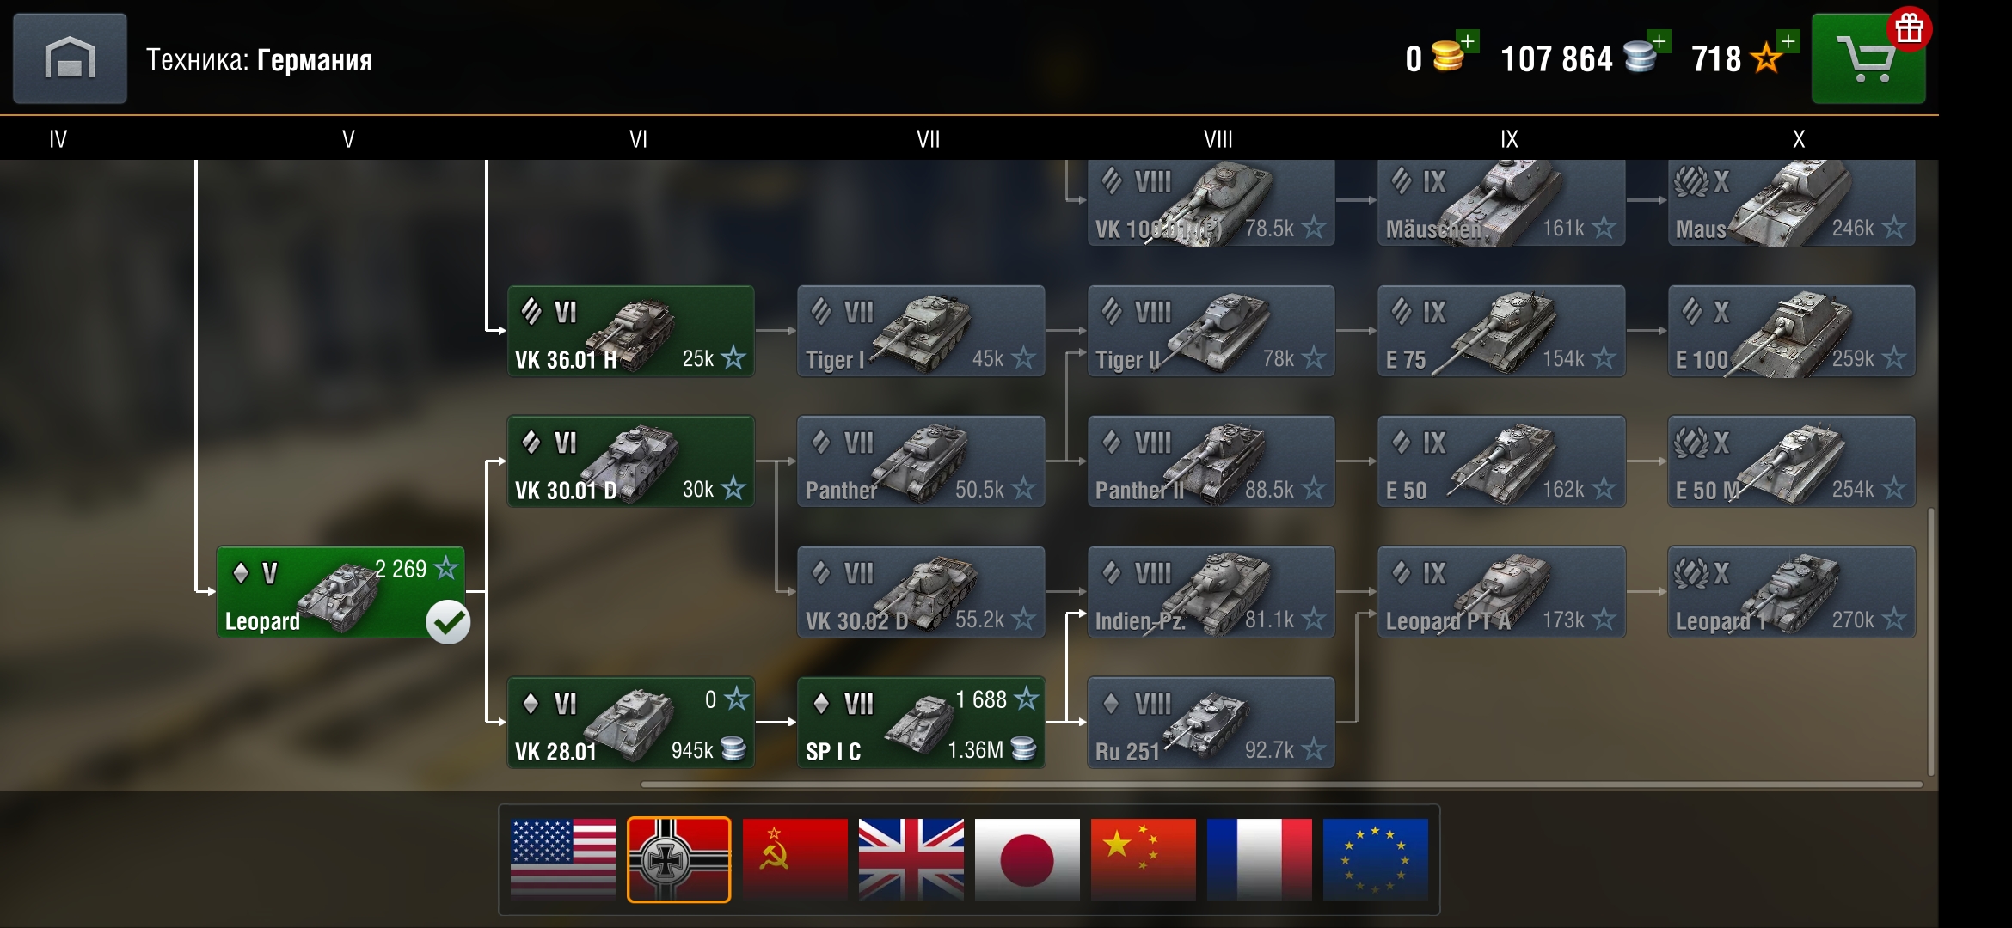Click the Leopard checkmark badge
The width and height of the screenshot is (2012, 928).
pos(448,622)
